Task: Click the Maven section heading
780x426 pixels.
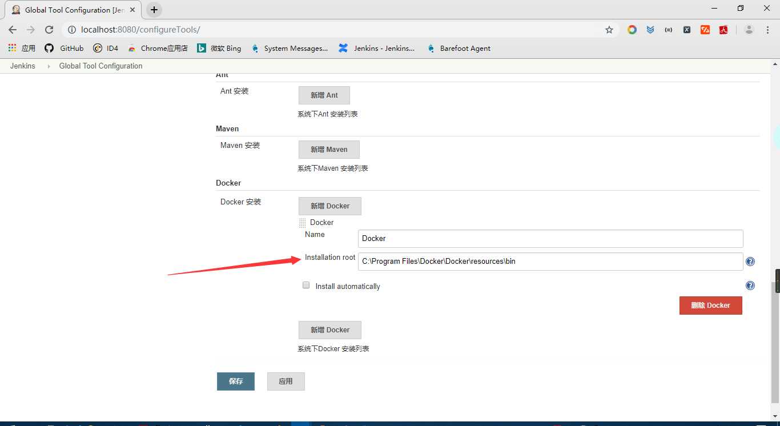Action: [x=227, y=128]
